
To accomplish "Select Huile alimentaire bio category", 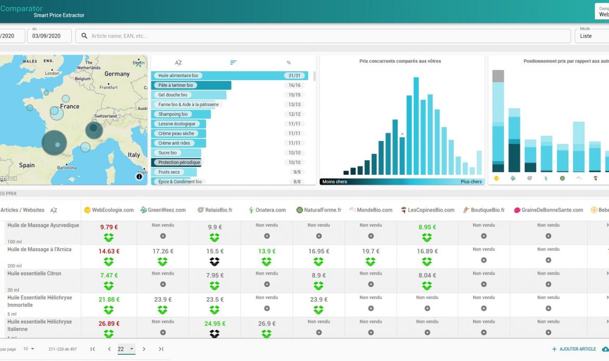I will pos(230,76).
